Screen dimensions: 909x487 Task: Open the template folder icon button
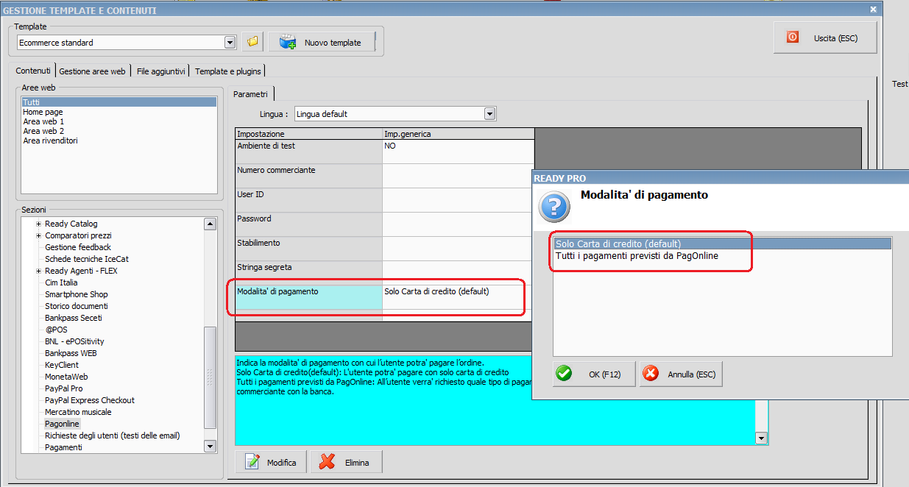point(252,43)
